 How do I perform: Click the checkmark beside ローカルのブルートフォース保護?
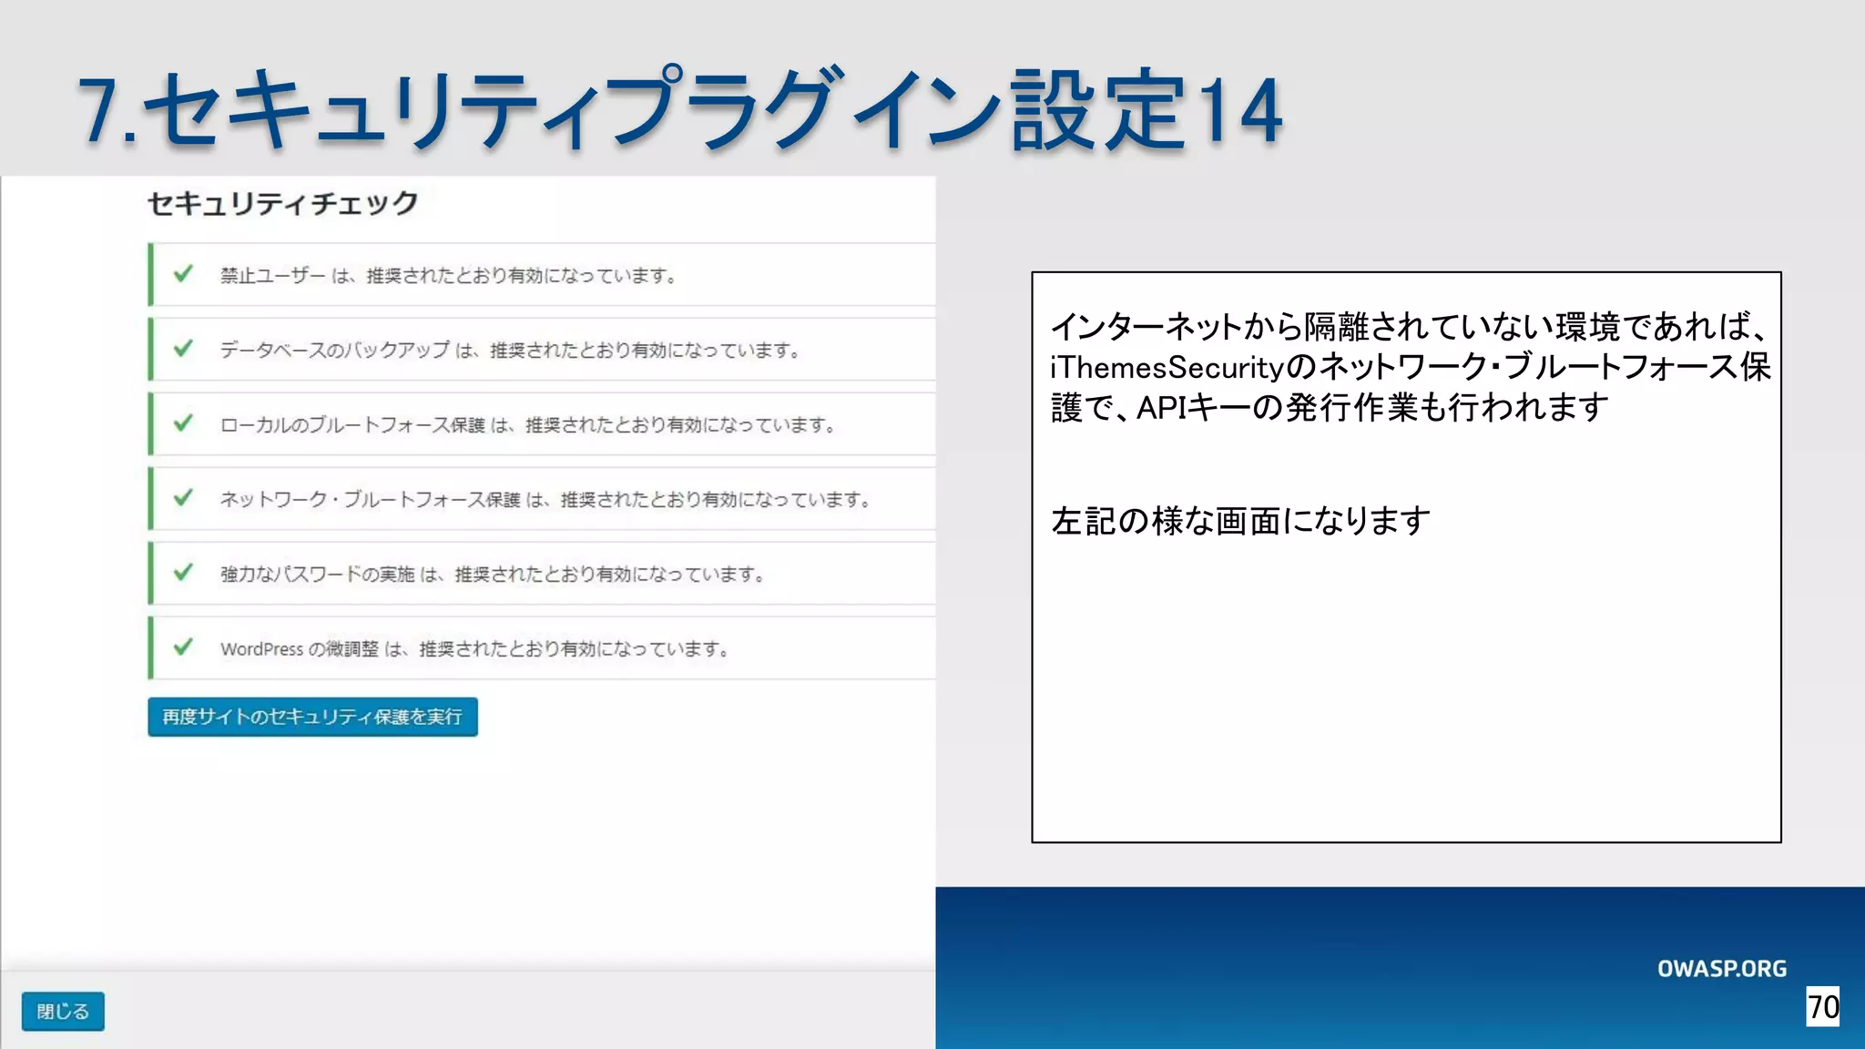point(183,423)
